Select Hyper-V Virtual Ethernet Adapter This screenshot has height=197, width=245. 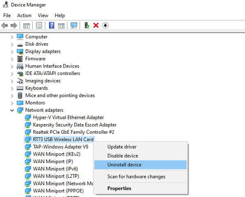[68, 117]
